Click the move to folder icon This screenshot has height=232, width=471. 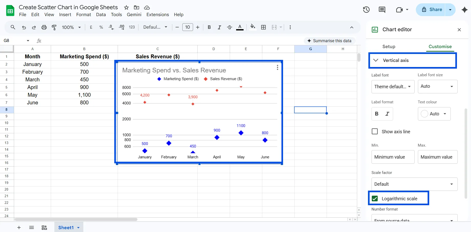(137, 7)
